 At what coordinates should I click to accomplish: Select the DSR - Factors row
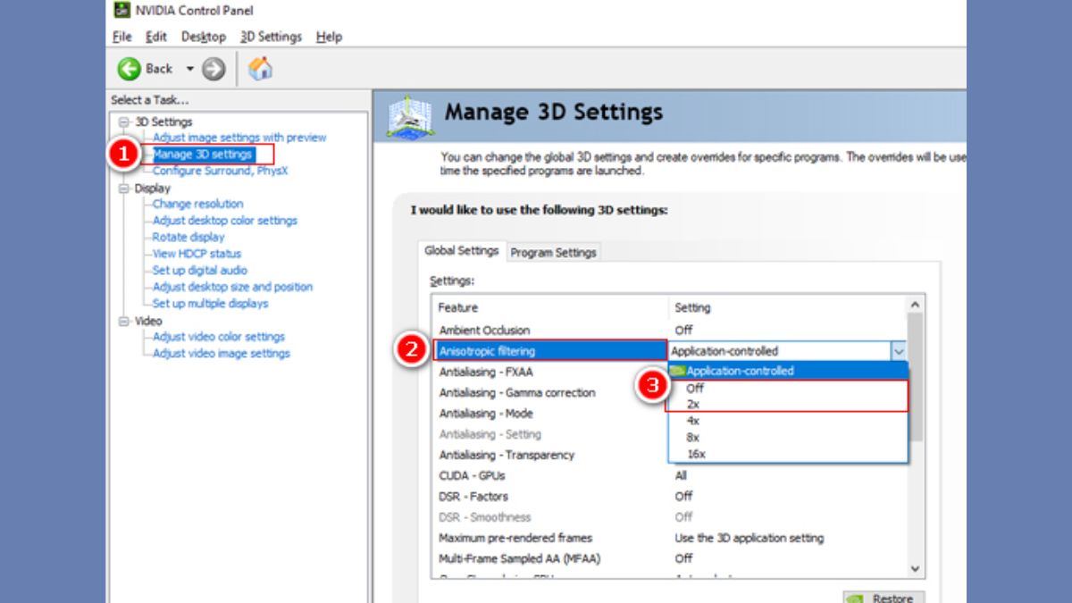coord(670,497)
